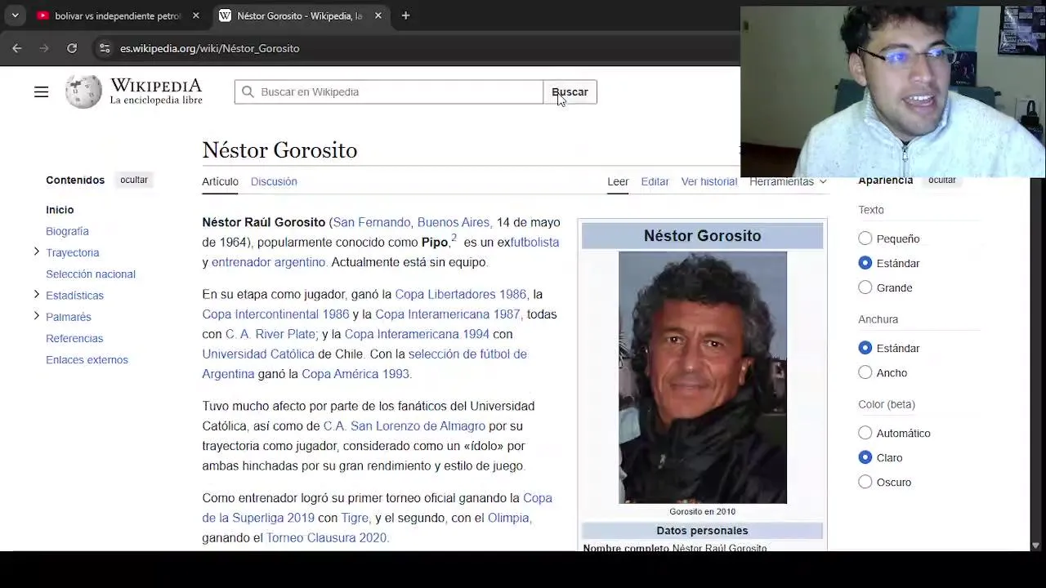1046x588 pixels.
Task: Open Copa Intercontinental 1986 link
Action: [275, 314]
